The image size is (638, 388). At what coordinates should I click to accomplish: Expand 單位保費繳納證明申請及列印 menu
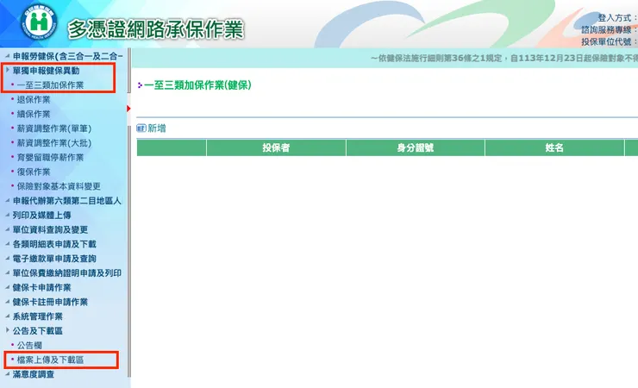click(x=66, y=273)
